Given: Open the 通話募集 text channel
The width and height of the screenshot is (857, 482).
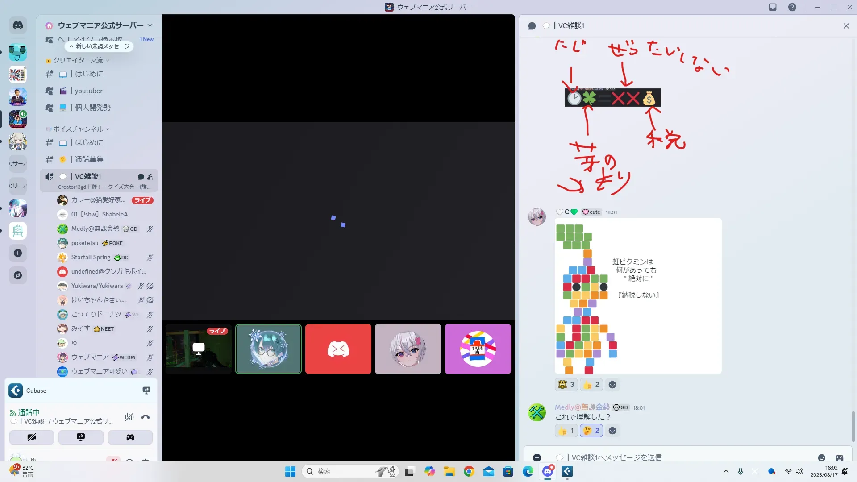Looking at the screenshot, I should coord(89,159).
